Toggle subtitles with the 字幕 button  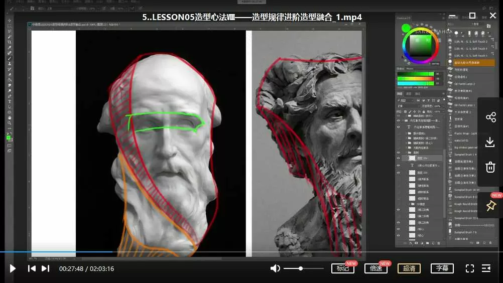[x=442, y=268]
